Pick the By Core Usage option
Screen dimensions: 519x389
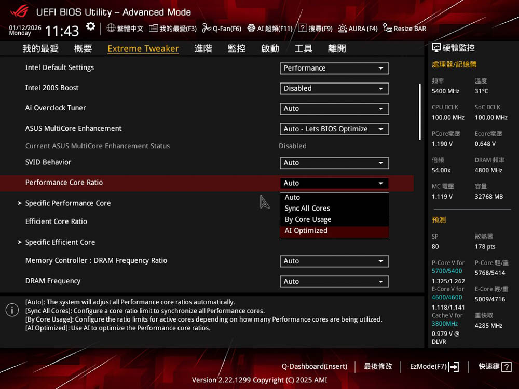(x=308, y=219)
